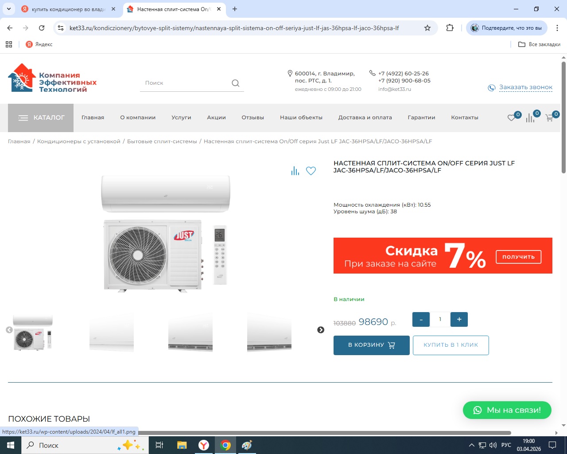
Task: Open the wishlist heart icon in header
Action: tap(512, 117)
